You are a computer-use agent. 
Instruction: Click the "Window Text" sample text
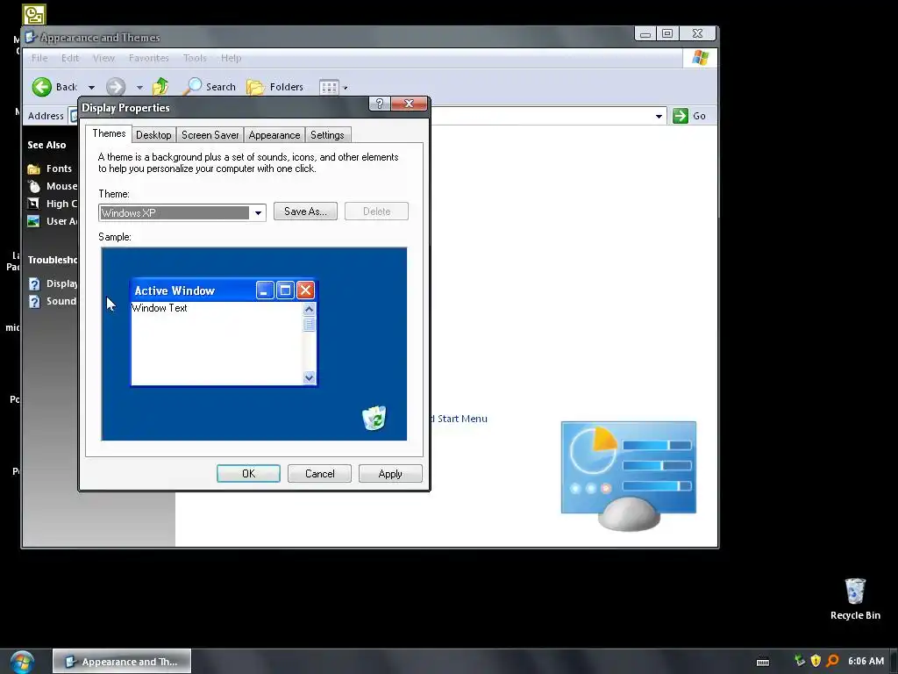pos(160,308)
